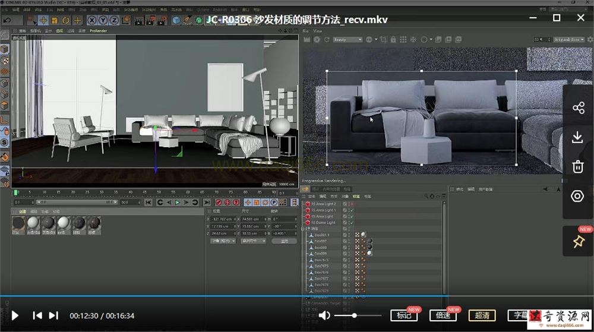Open the View menu in render view
This screenshot has height=332, width=594.
point(317,31)
